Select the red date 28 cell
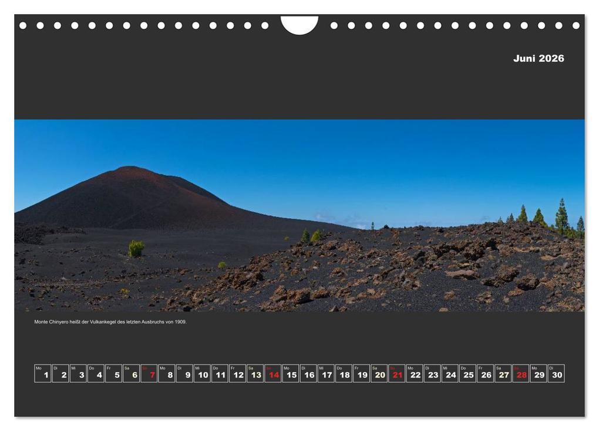Image resolution: width=599 pixels, height=431 pixels. click(x=521, y=373)
